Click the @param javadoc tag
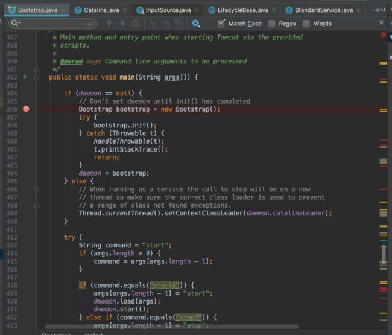 pyautogui.click(x=71, y=62)
